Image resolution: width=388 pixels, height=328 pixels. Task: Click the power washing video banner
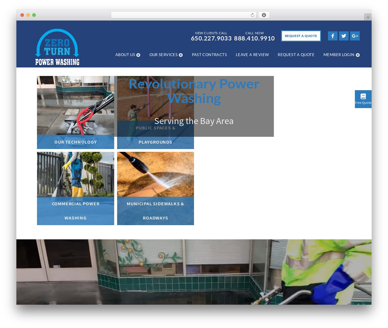[194, 272]
